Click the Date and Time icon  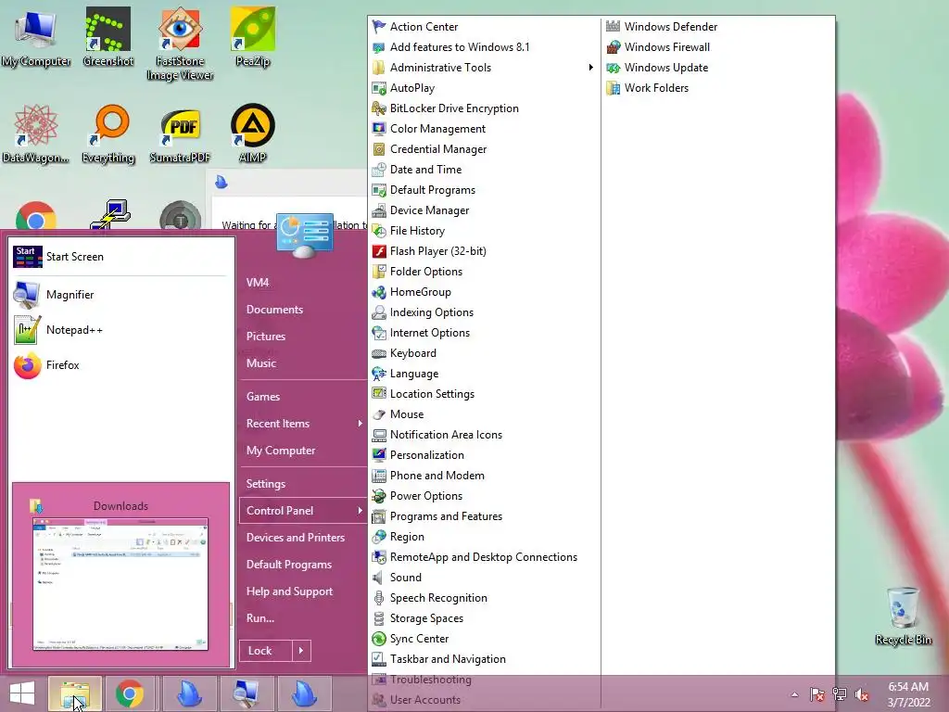click(x=379, y=170)
